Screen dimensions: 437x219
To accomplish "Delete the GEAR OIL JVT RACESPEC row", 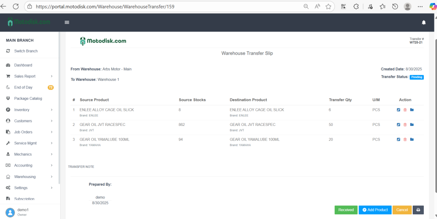I will coord(405,125).
